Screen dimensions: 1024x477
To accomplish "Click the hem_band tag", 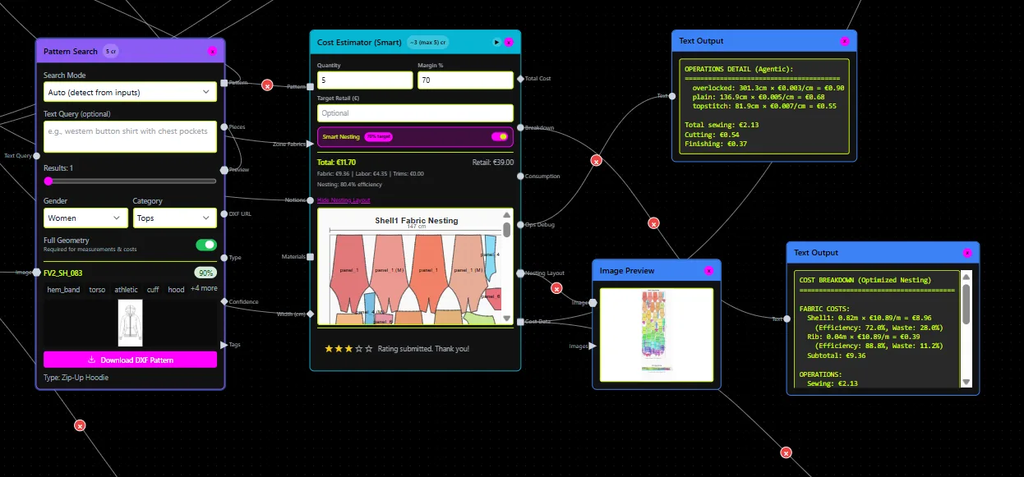I will click(63, 290).
